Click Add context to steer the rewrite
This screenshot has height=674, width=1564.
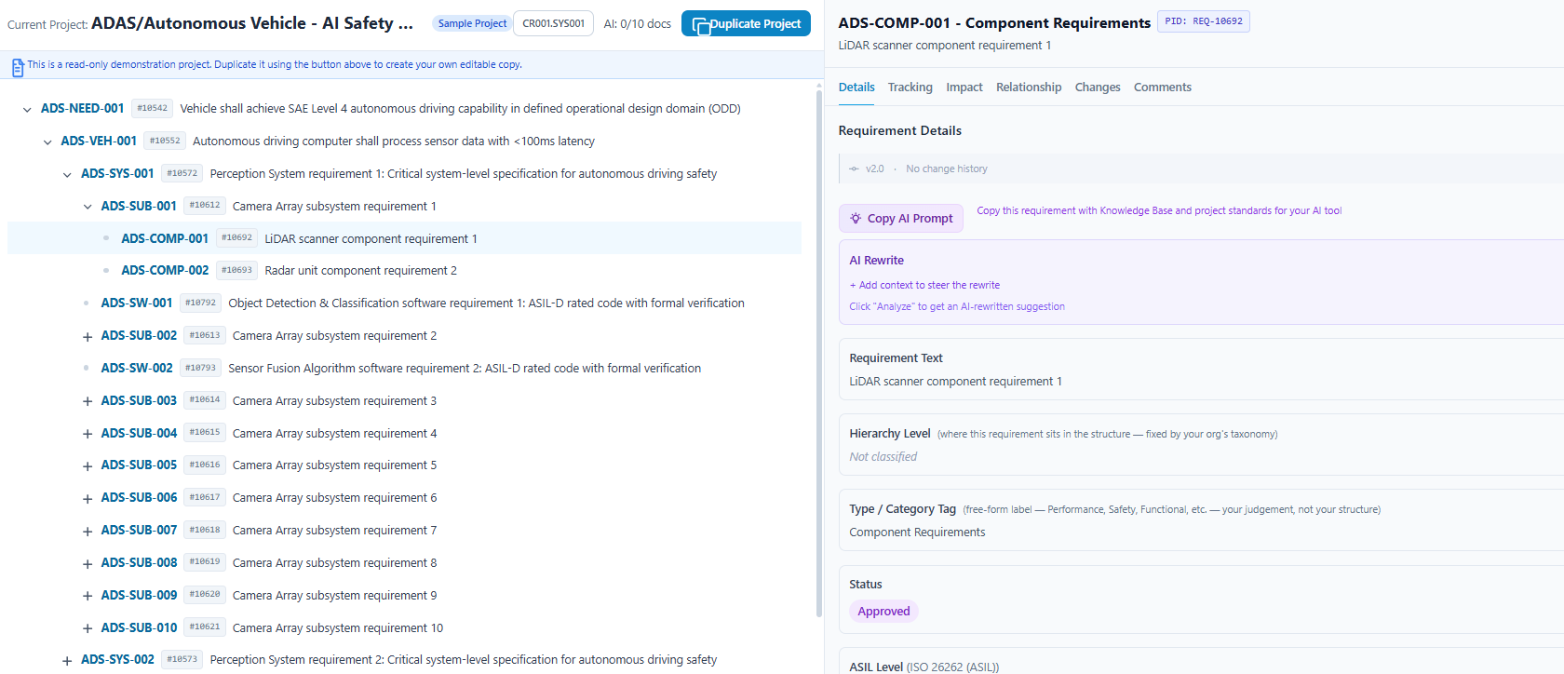point(924,285)
